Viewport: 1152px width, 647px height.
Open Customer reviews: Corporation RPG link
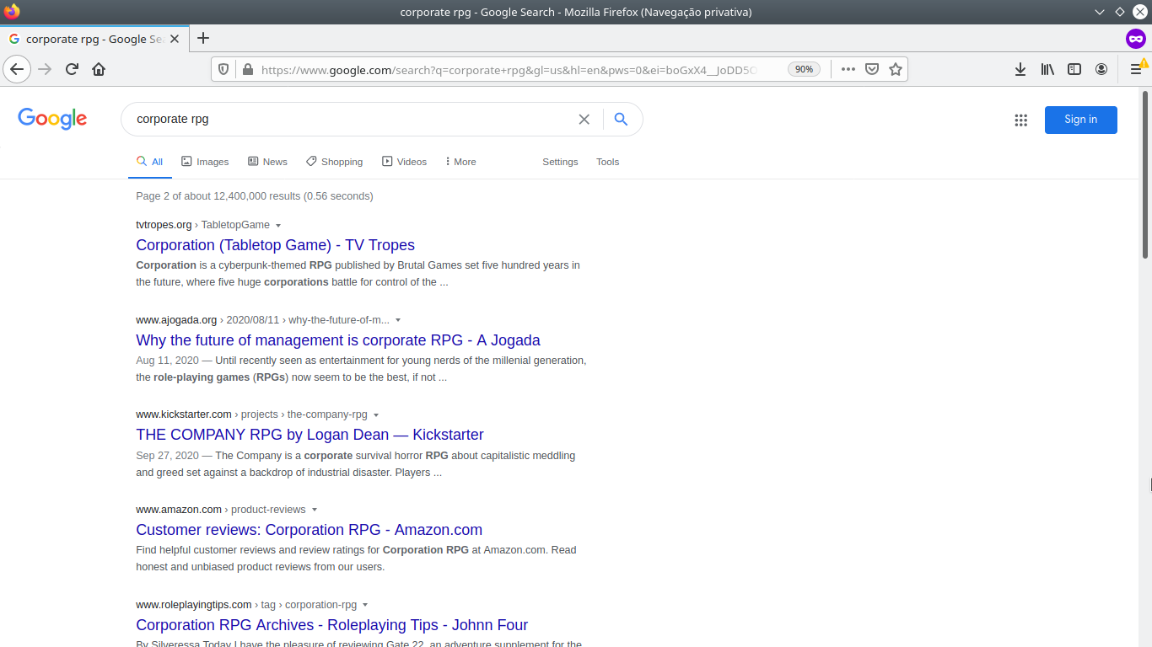coord(309,530)
